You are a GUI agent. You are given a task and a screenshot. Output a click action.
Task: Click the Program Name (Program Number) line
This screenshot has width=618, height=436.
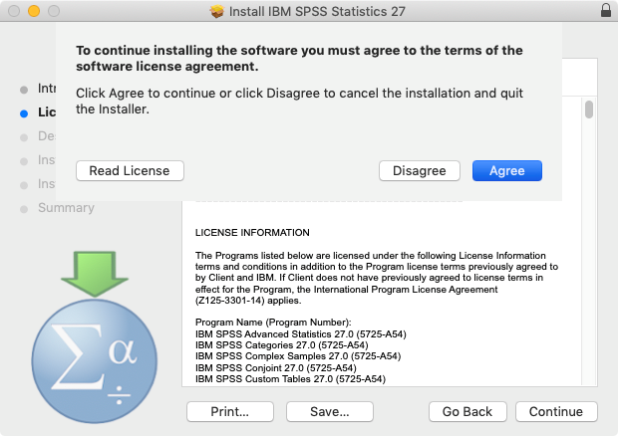[x=273, y=323]
